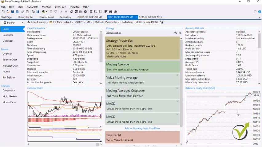
Task: Open the Optimizer section in sidebar
Action: [x=8, y=41]
